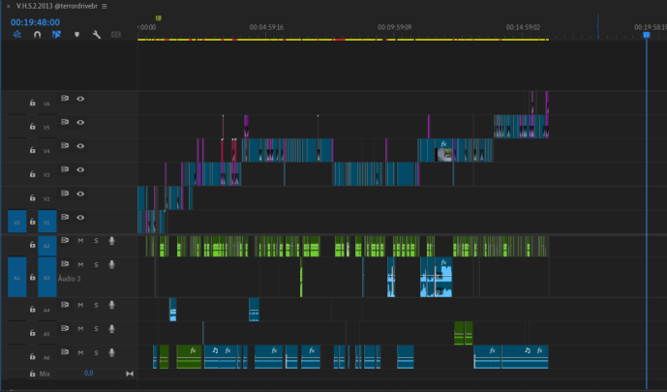Solo audio track A6
Viewport: 667px width, 392px height.
(x=96, y=352)
